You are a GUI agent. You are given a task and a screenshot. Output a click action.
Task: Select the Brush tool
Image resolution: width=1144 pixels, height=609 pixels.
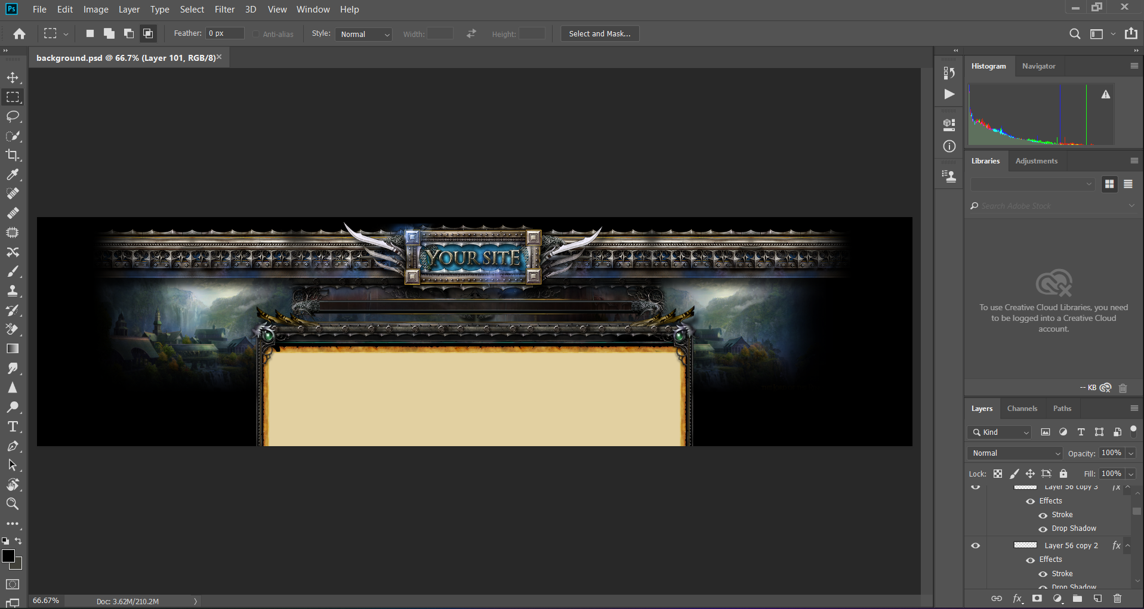[13, 271]
